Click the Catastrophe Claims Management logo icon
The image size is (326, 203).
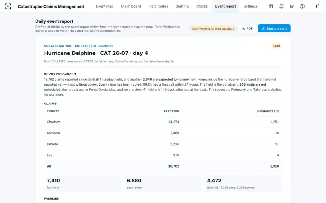(x=8, y=6)
